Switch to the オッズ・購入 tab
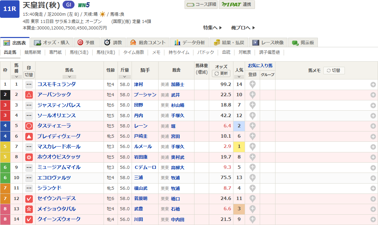The height and width of the screenshot is (225, 378). coord(52,42)
